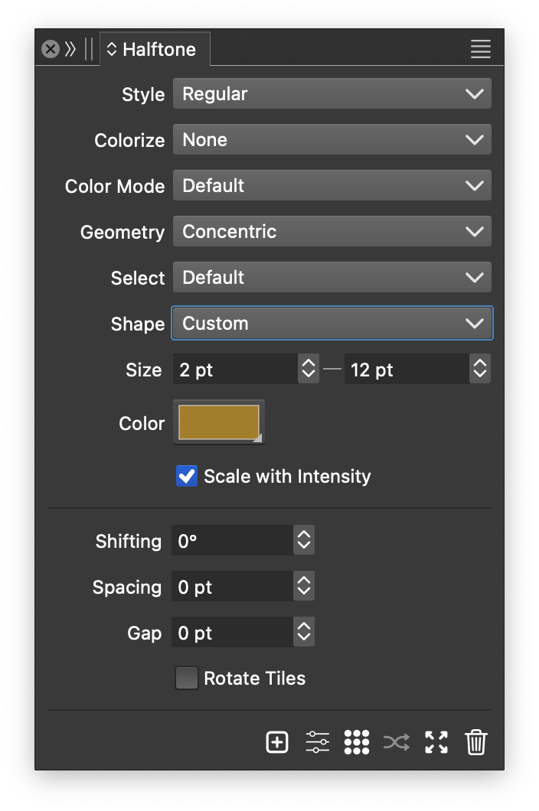
Task: Click the dot grid pattern icon
Action: 357,742
